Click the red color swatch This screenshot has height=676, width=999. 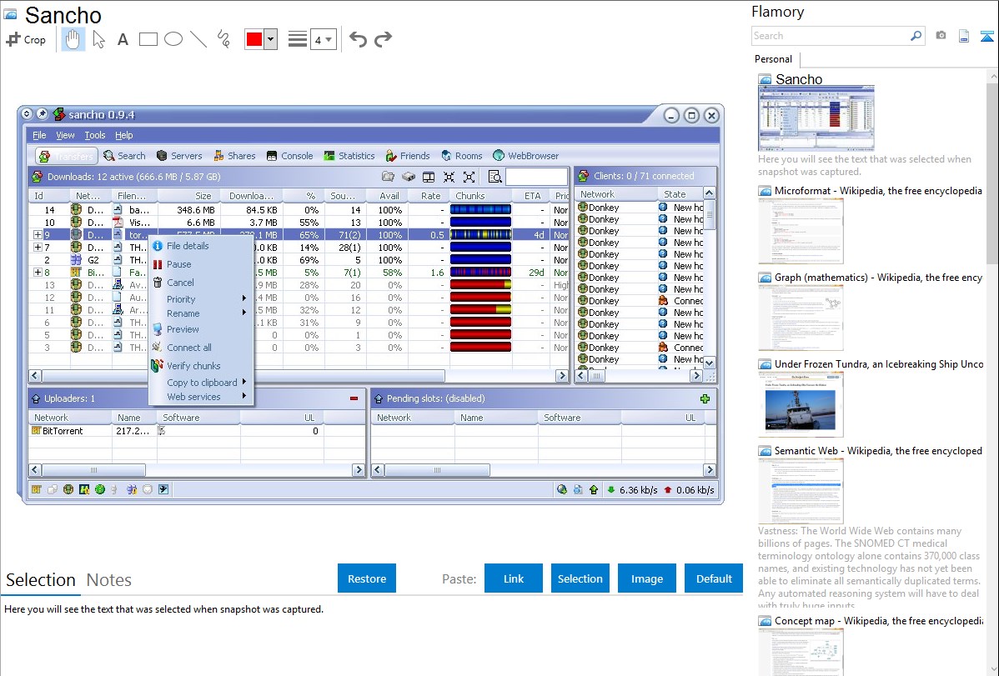[x=254, y=39]
